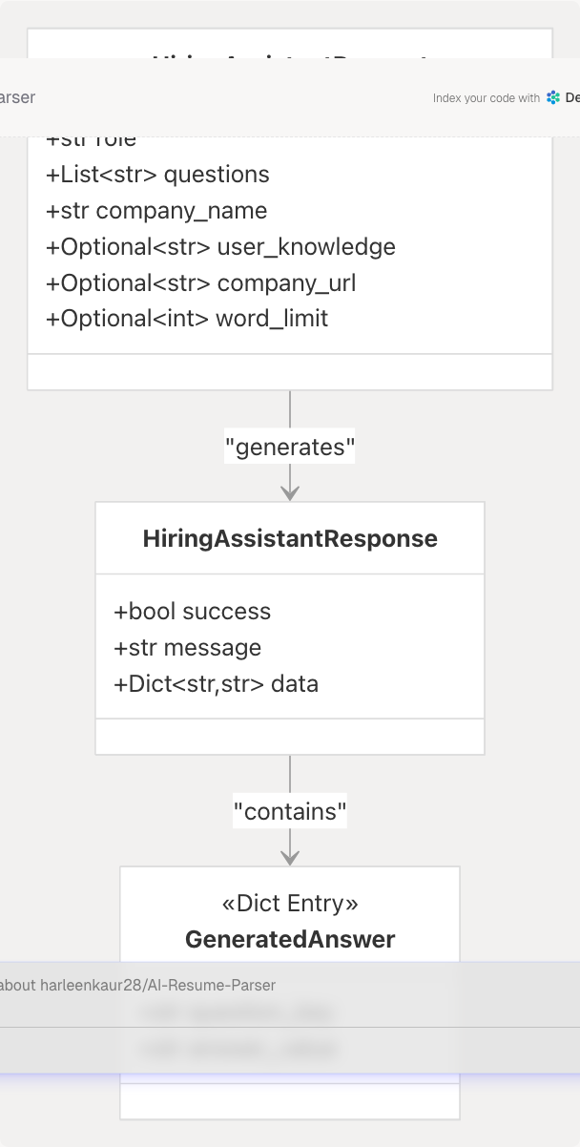Click the '+bool success' attribute
Viewport: 580px width, 1147px height.
coord(193,612)
